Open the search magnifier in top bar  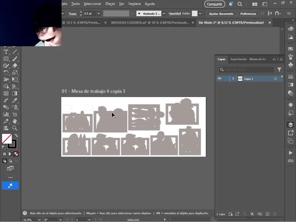(240, 4)
